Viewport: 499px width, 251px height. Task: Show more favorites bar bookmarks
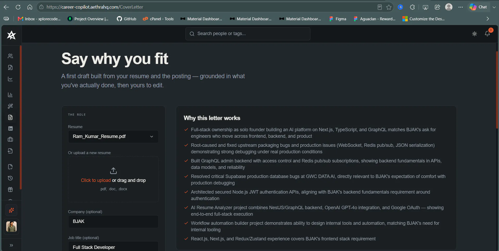click(x=488, y=19)
